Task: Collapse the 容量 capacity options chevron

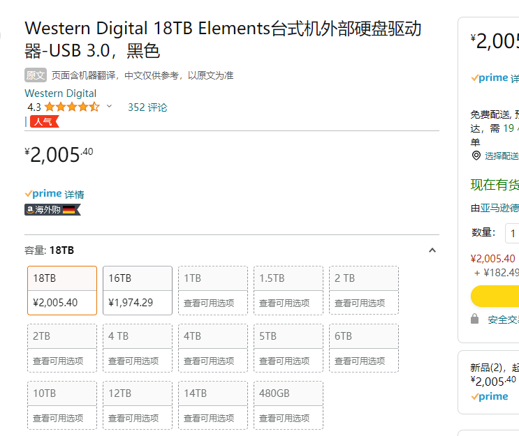Action: 432,250
